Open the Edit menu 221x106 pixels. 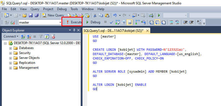(x=13, y=9)
